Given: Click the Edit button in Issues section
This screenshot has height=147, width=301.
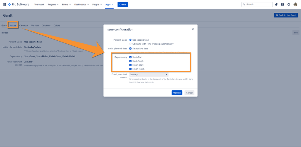Looking at the screenshot, I should (x=296, y=33).
